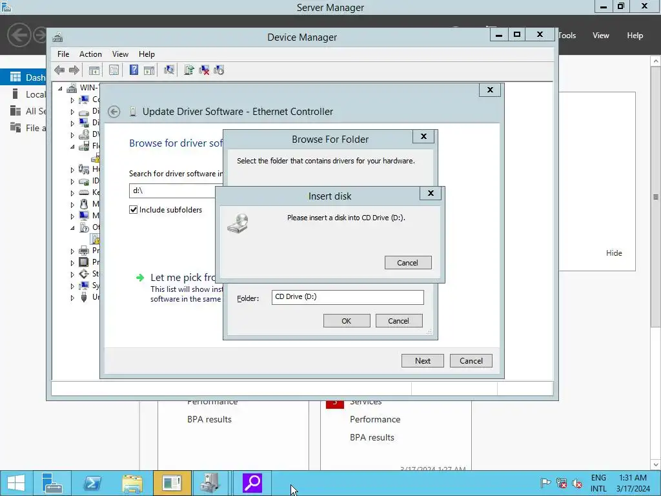Select the Processors chip icon in tree

tap(84, 262)
